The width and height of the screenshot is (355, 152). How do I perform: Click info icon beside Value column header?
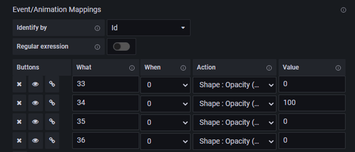point(338,68)
